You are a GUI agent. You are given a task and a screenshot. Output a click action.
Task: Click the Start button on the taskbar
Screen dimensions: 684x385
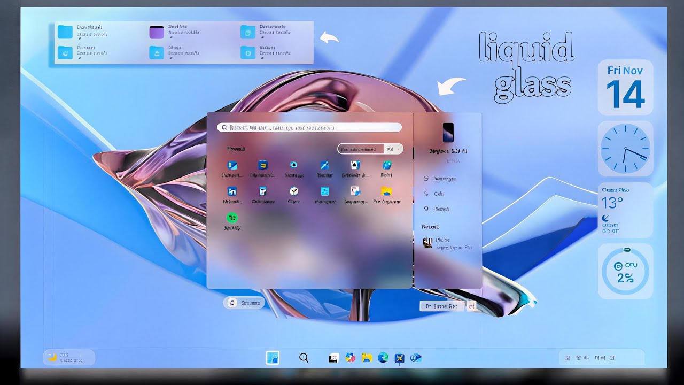(x=273, y=358)
